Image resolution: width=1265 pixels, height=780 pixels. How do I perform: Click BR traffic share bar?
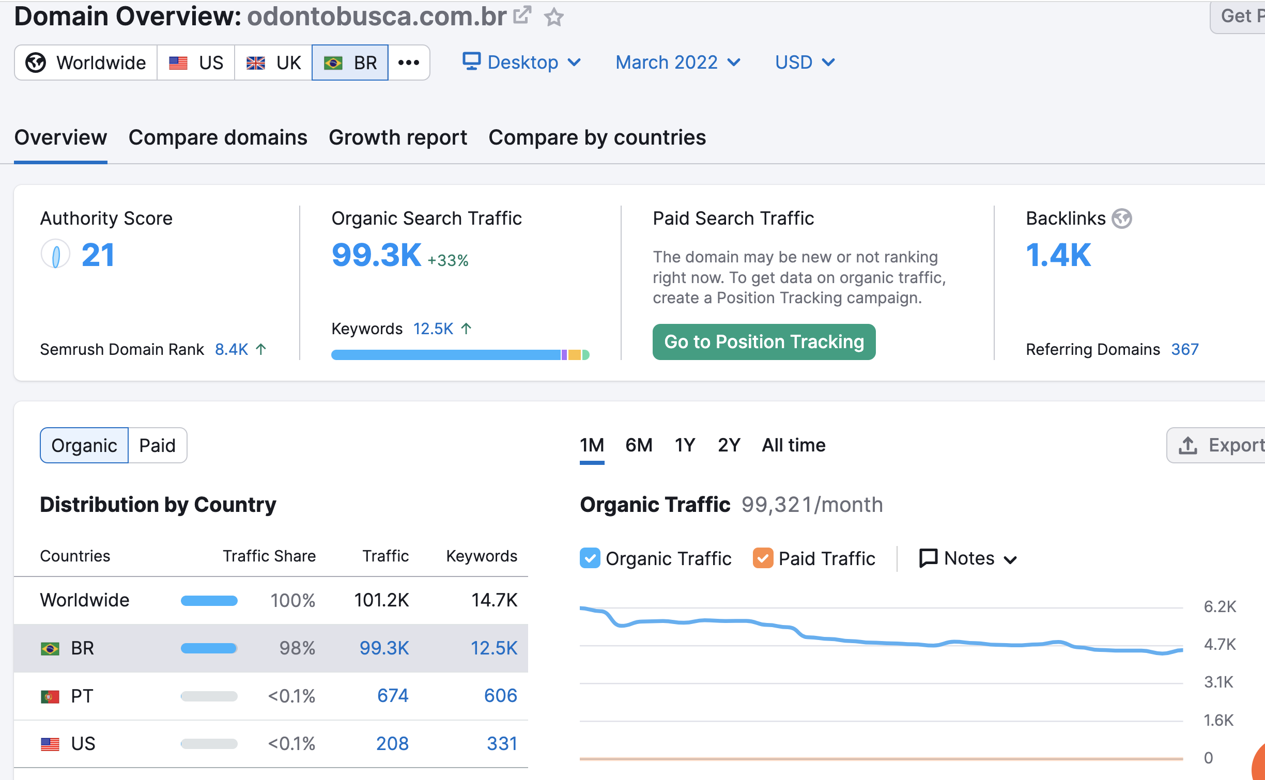coord(209,648)
